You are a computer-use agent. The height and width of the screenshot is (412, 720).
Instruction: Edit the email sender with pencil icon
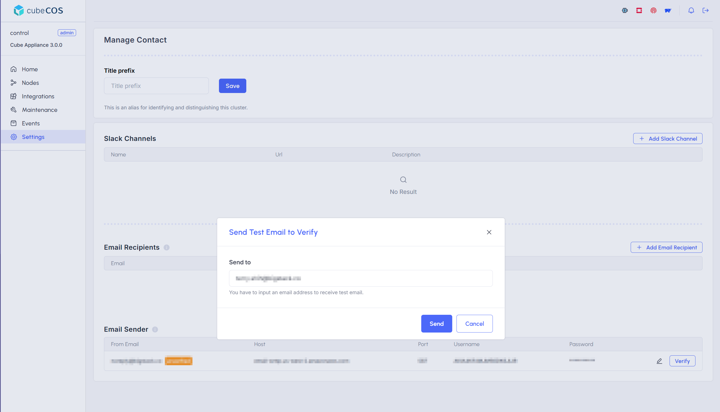[x=659, y=361]
